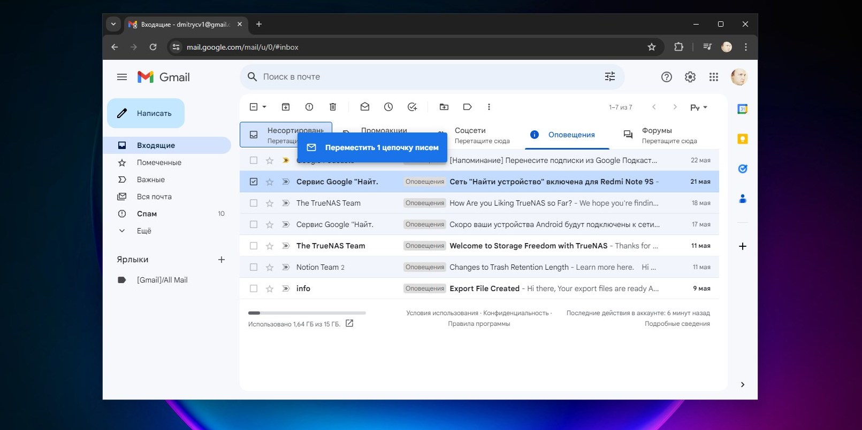Open the move-to folder icon
Screen dimensions: 862x430
click(x=444, y=107)
